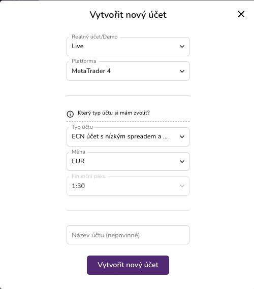Click the Finanční páka field label
254x289 pixels.
coord(88,176)
